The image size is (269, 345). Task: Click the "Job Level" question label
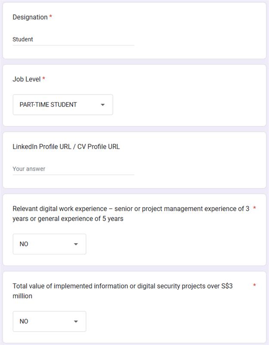point(26,79)
